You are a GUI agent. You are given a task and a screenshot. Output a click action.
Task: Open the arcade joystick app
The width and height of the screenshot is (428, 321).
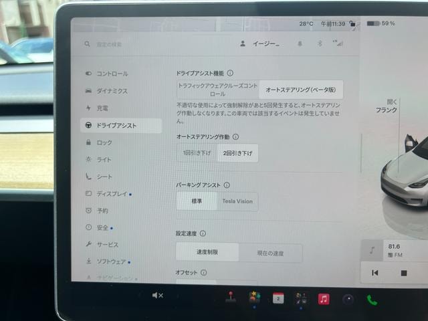pyautogui.click(x=231, y=297)
